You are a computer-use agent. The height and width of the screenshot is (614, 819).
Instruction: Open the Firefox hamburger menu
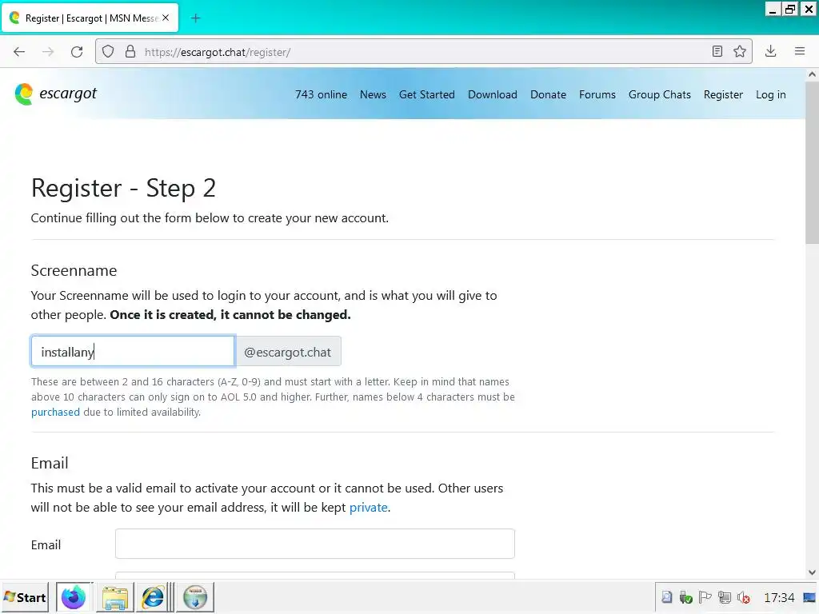click(800, 51)
